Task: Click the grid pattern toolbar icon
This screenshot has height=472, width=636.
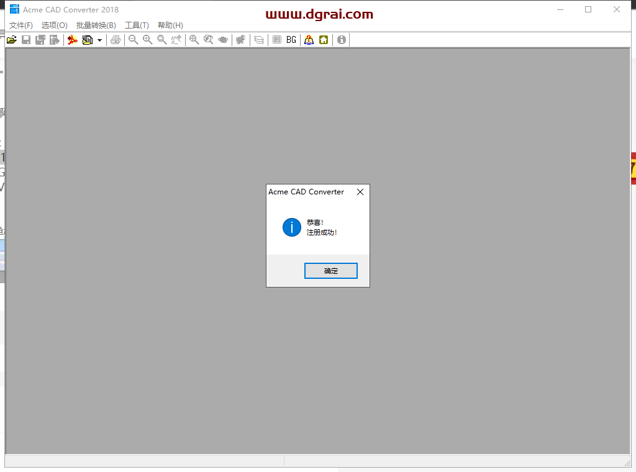Action: [277, 40]
